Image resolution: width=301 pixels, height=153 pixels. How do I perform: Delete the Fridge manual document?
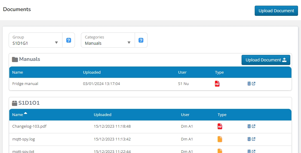pos(249,84)
